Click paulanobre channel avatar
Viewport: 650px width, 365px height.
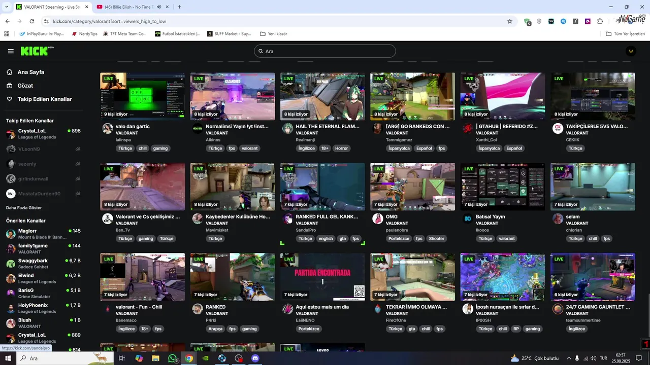377,218
